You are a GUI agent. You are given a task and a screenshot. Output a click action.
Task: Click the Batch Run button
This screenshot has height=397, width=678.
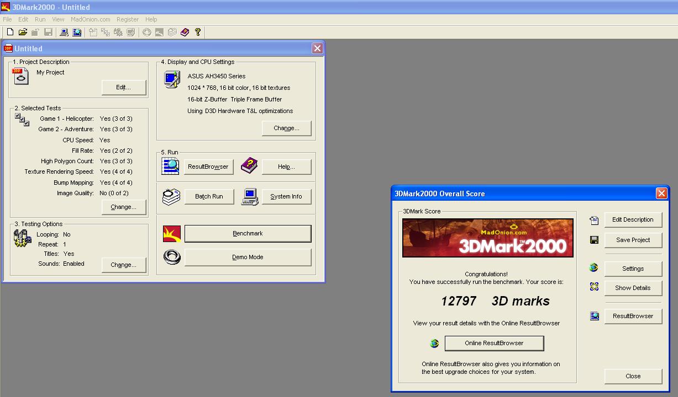point(209,196)
